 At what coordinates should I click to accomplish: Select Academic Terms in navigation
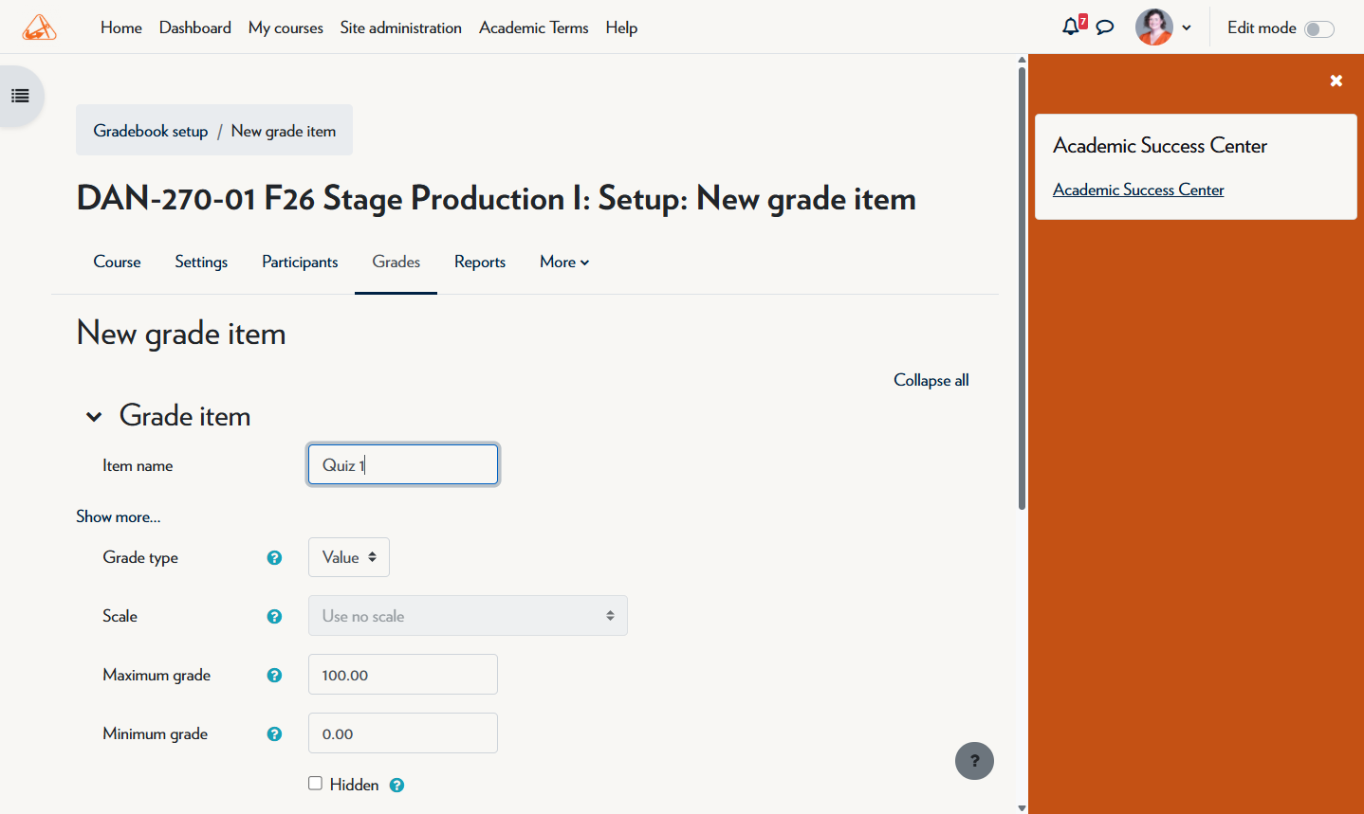pyautogui.click(x=534, y=27)
